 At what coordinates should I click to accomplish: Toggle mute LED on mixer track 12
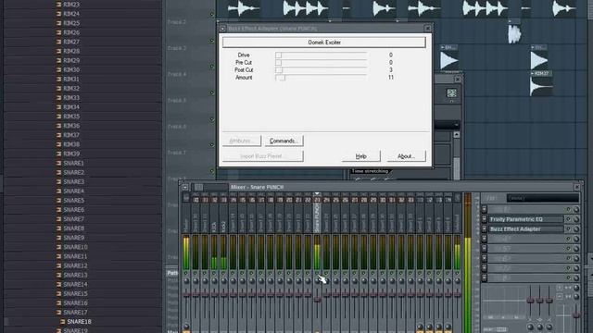point(214,273)
